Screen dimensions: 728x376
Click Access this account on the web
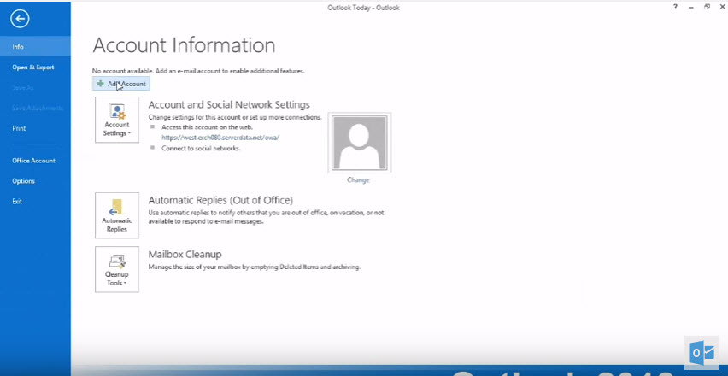coord(207,127)
